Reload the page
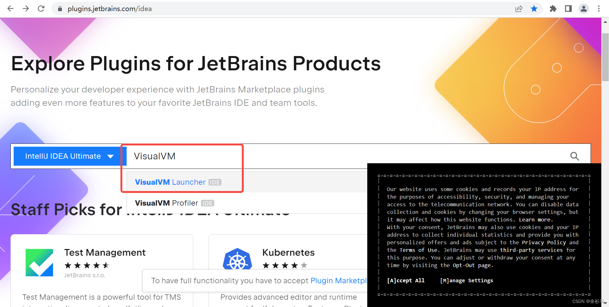Viewport: 609px width, 307px height. [x=41, y=9]
